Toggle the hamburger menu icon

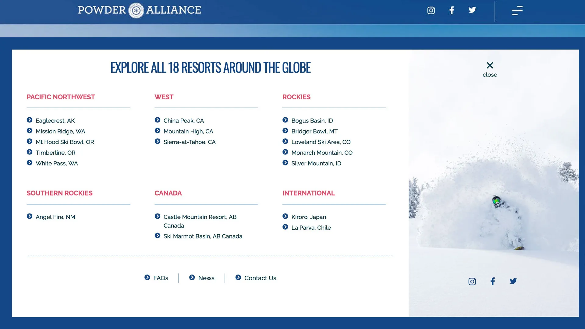pos(517,11)
